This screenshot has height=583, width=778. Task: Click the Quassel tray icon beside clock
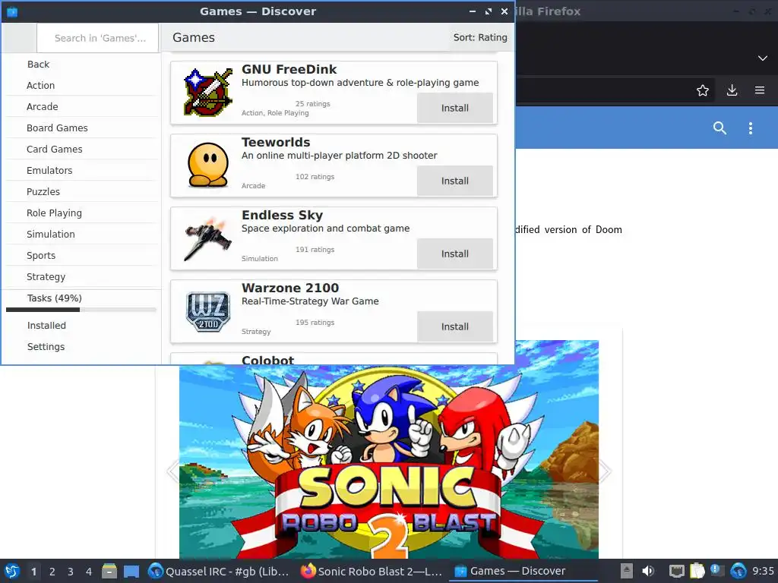738,571
